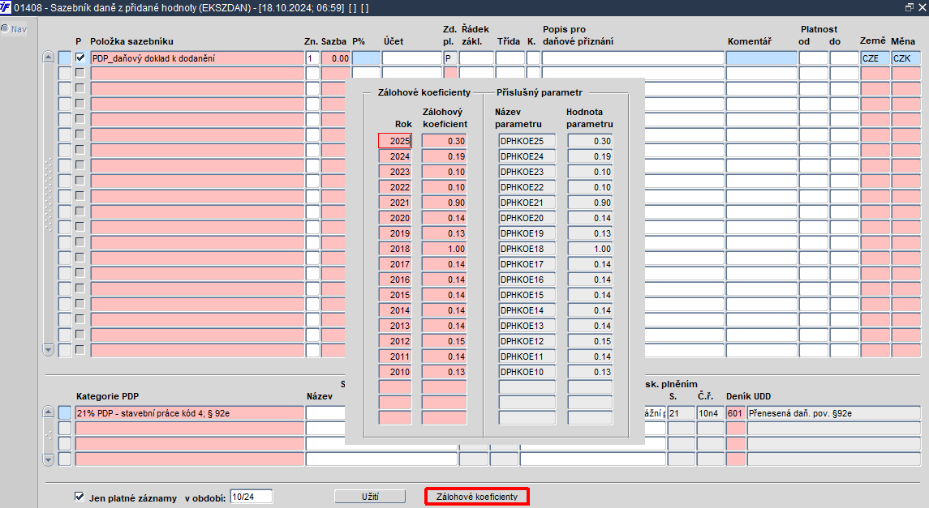Click the Zálohové koeficienty button

click(x=476, y=496)
